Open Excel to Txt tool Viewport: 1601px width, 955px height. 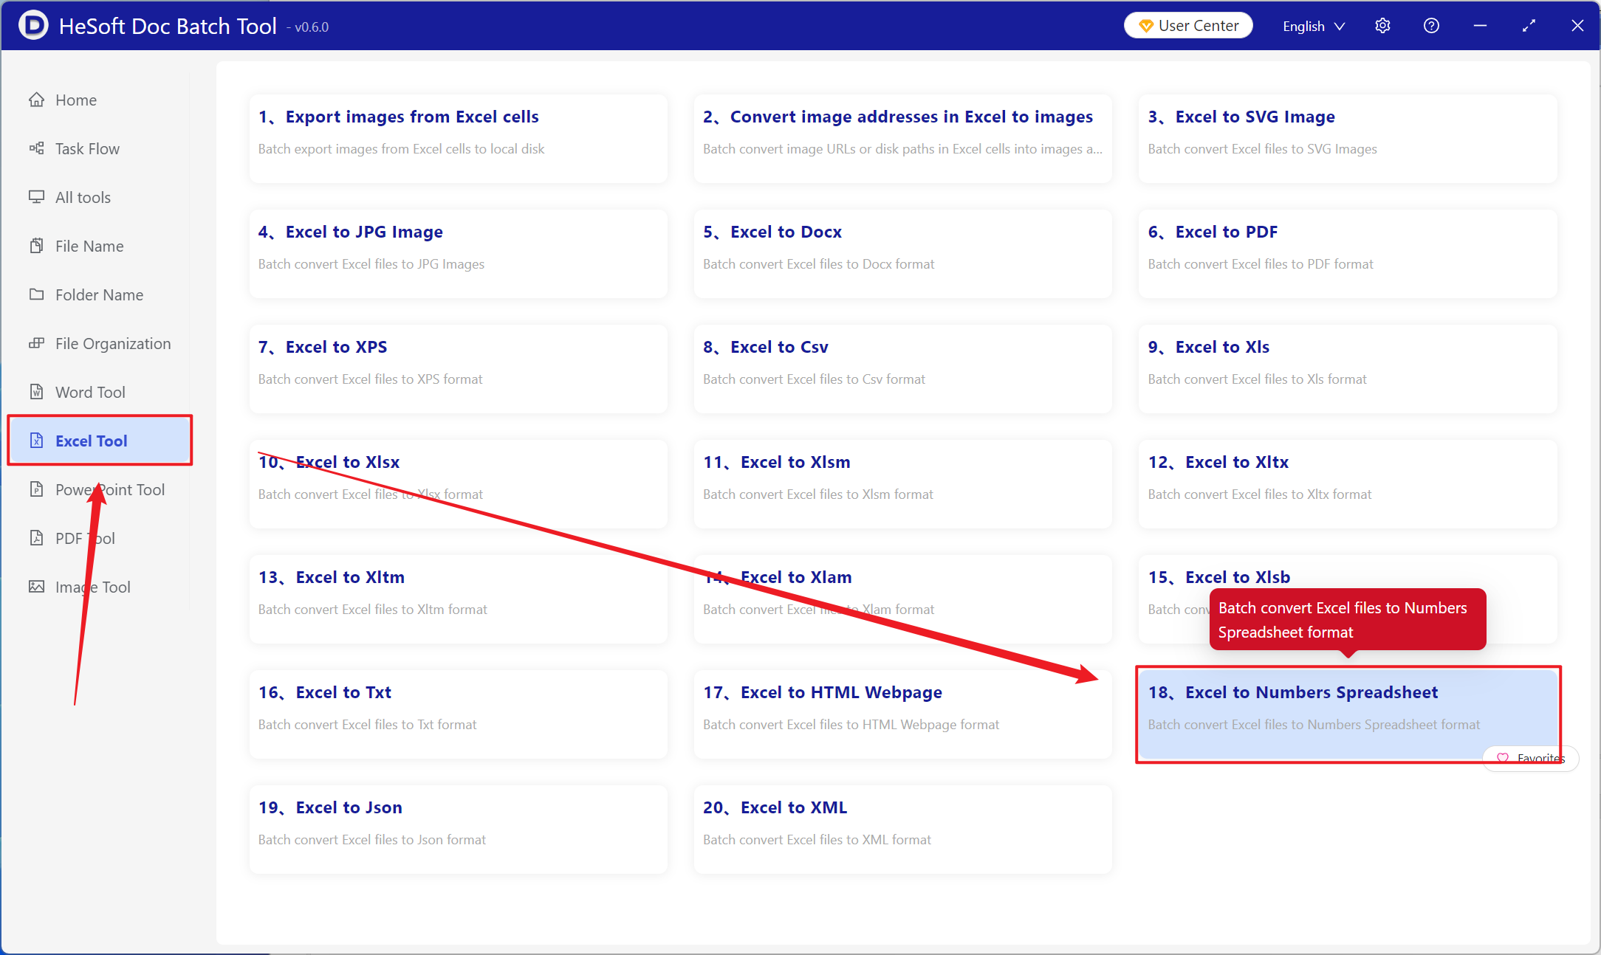458,714
